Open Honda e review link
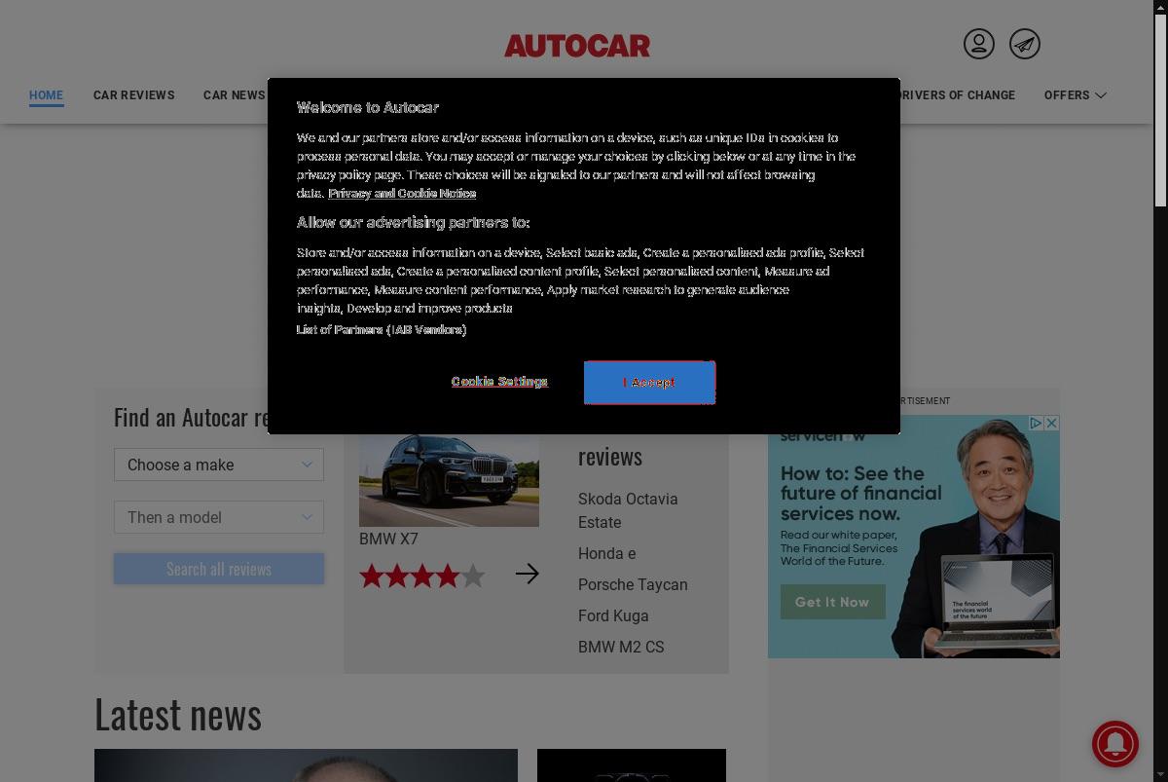The image size is (1168, 782). point(606,553)
